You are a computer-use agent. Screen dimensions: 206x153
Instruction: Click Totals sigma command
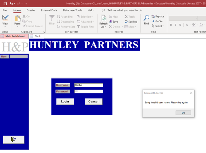click(x=129, y=17)
